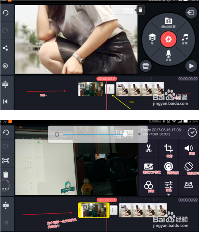Expand timeline view in the bottom screenshot

tap(6, 205)
